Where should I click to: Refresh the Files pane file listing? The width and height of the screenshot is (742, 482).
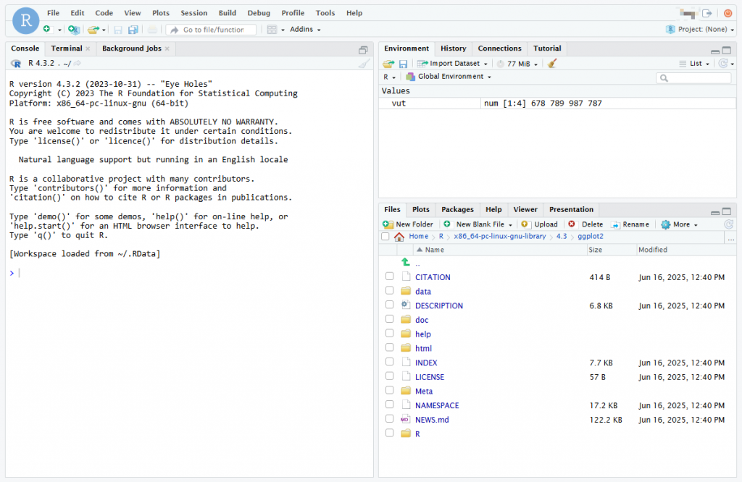coord(728,224)
